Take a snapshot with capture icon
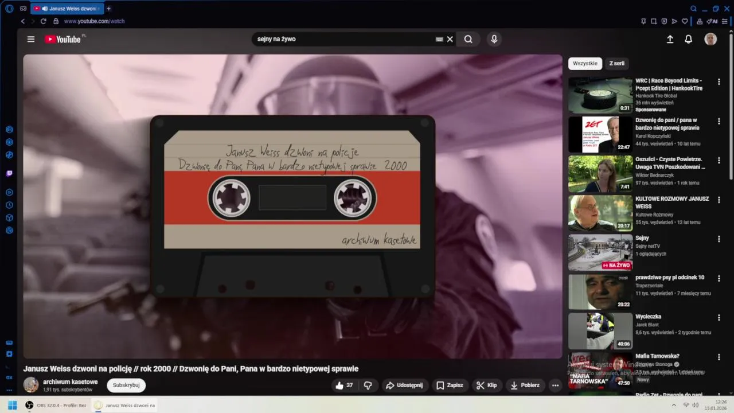This screenshot has width=734, height=413. pyautogui.click(x=654, y=21)
